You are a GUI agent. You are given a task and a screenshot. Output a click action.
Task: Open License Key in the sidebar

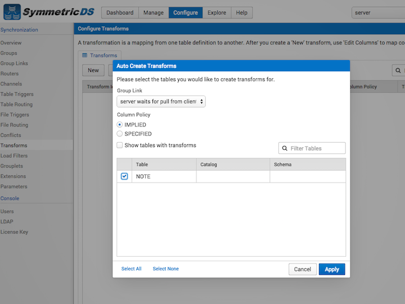pyautogui.click(x=14, y=232)
